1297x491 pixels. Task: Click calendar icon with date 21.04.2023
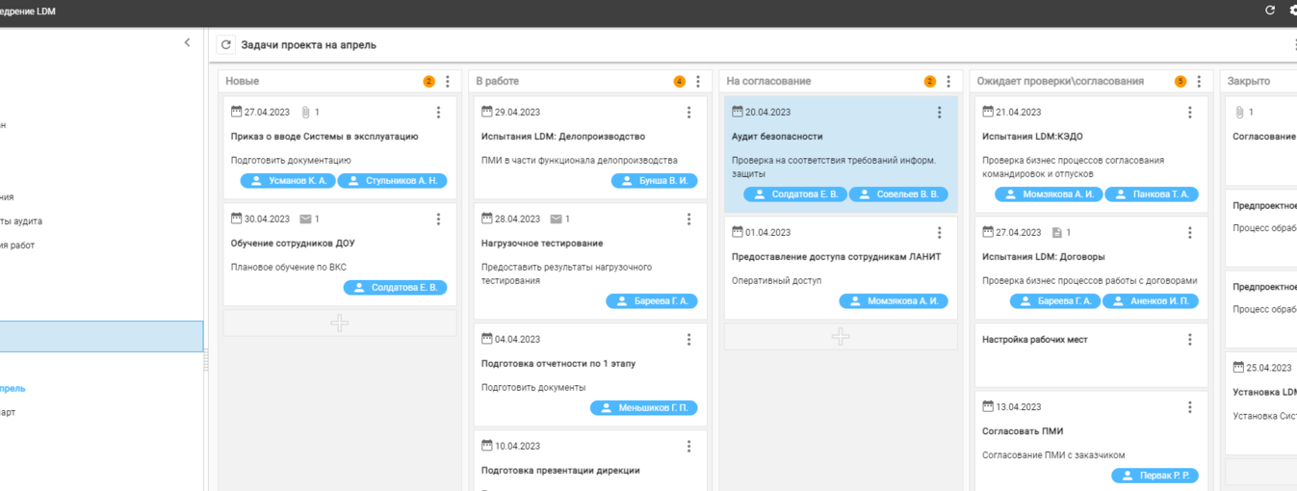pos(988,112)
